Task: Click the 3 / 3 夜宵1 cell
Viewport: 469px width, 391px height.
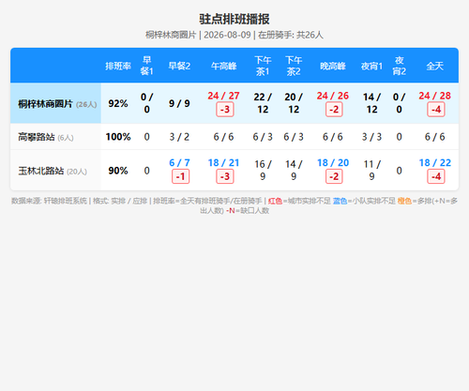Action: [371, 137]
